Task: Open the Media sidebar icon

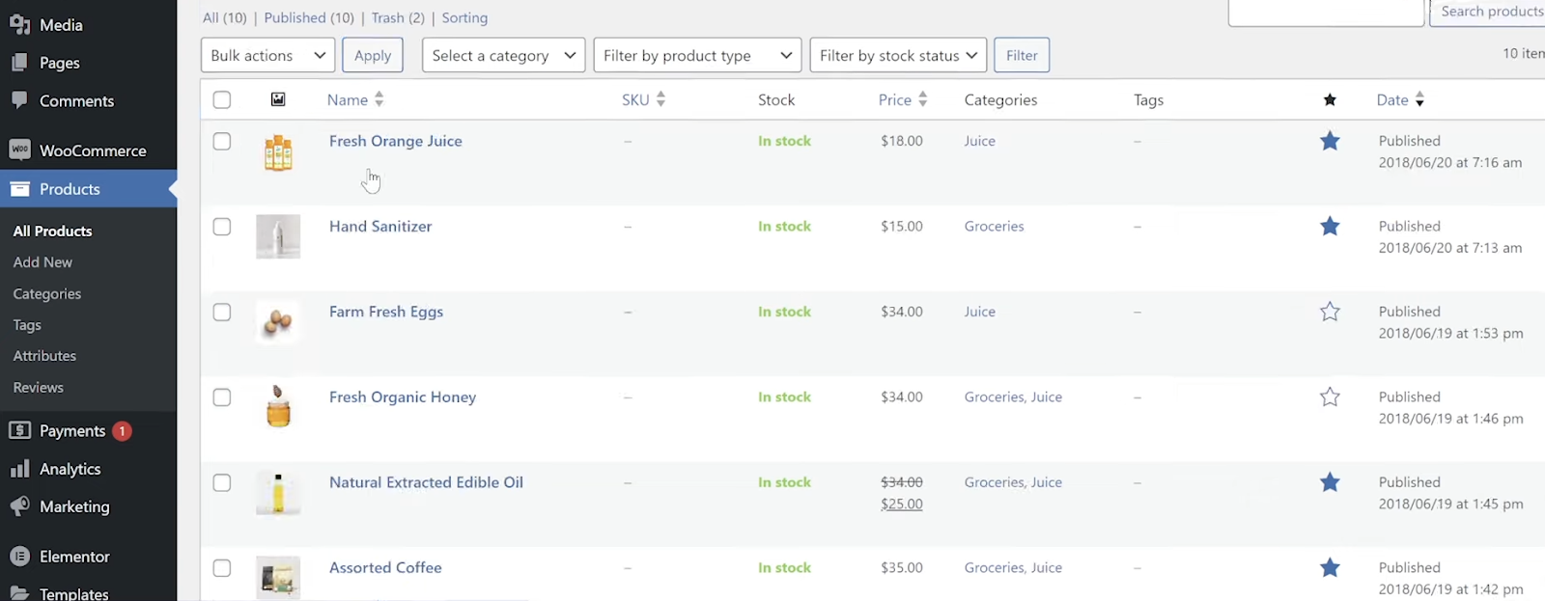Action: (x=19, y=24)
